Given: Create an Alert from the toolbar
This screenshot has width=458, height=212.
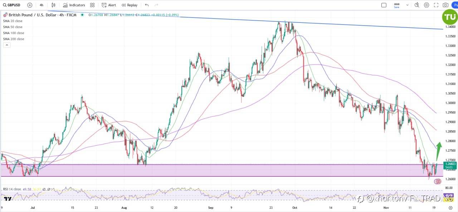Looking at the screenshot, I should pyautogui.click(x=109, y=5).
